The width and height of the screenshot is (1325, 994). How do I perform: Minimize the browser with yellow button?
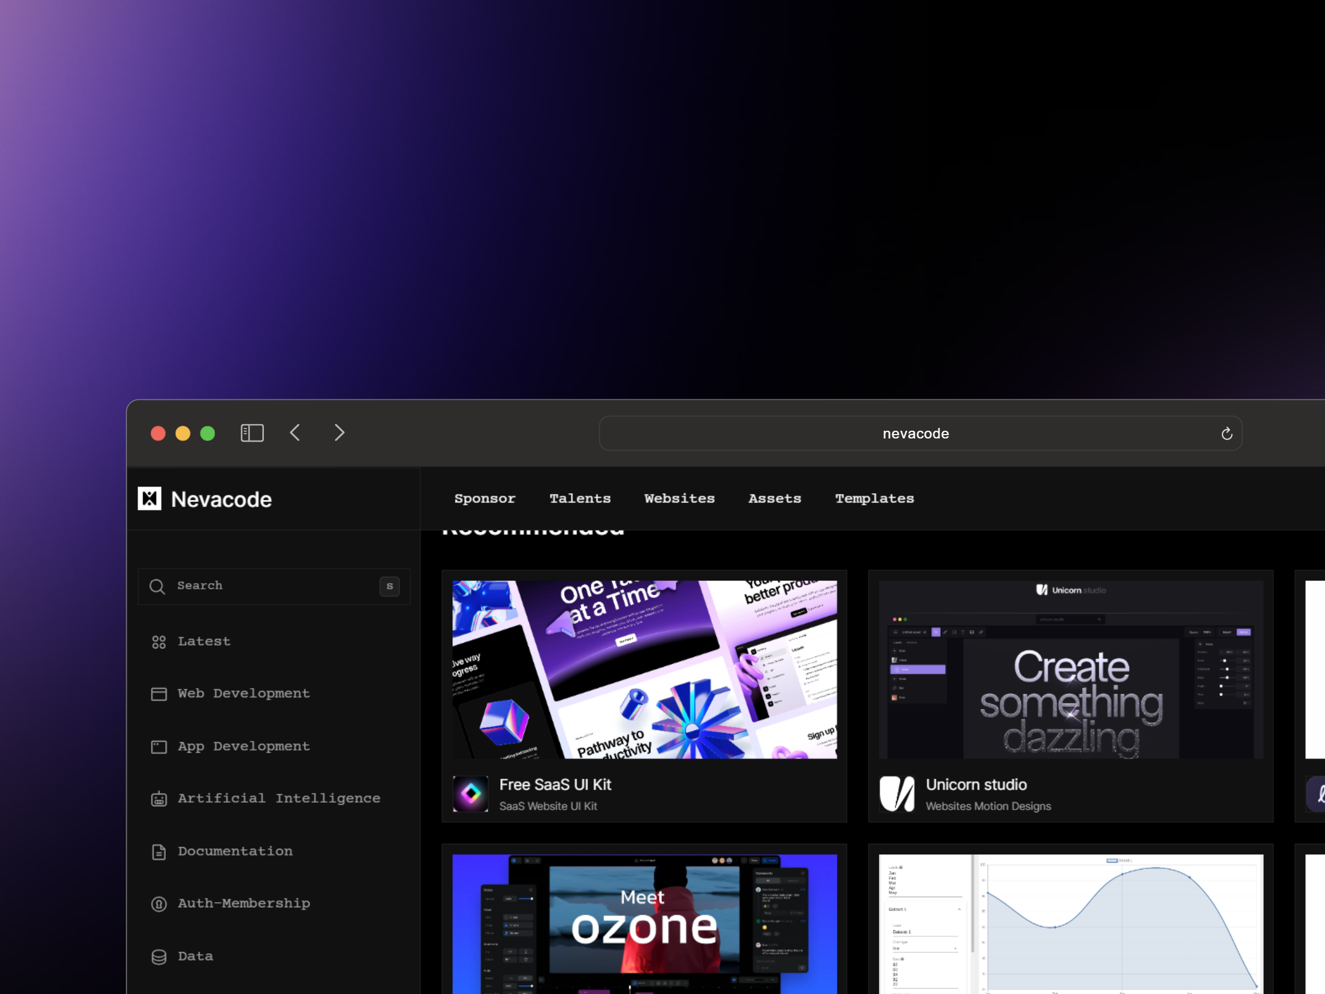[183, 433]
